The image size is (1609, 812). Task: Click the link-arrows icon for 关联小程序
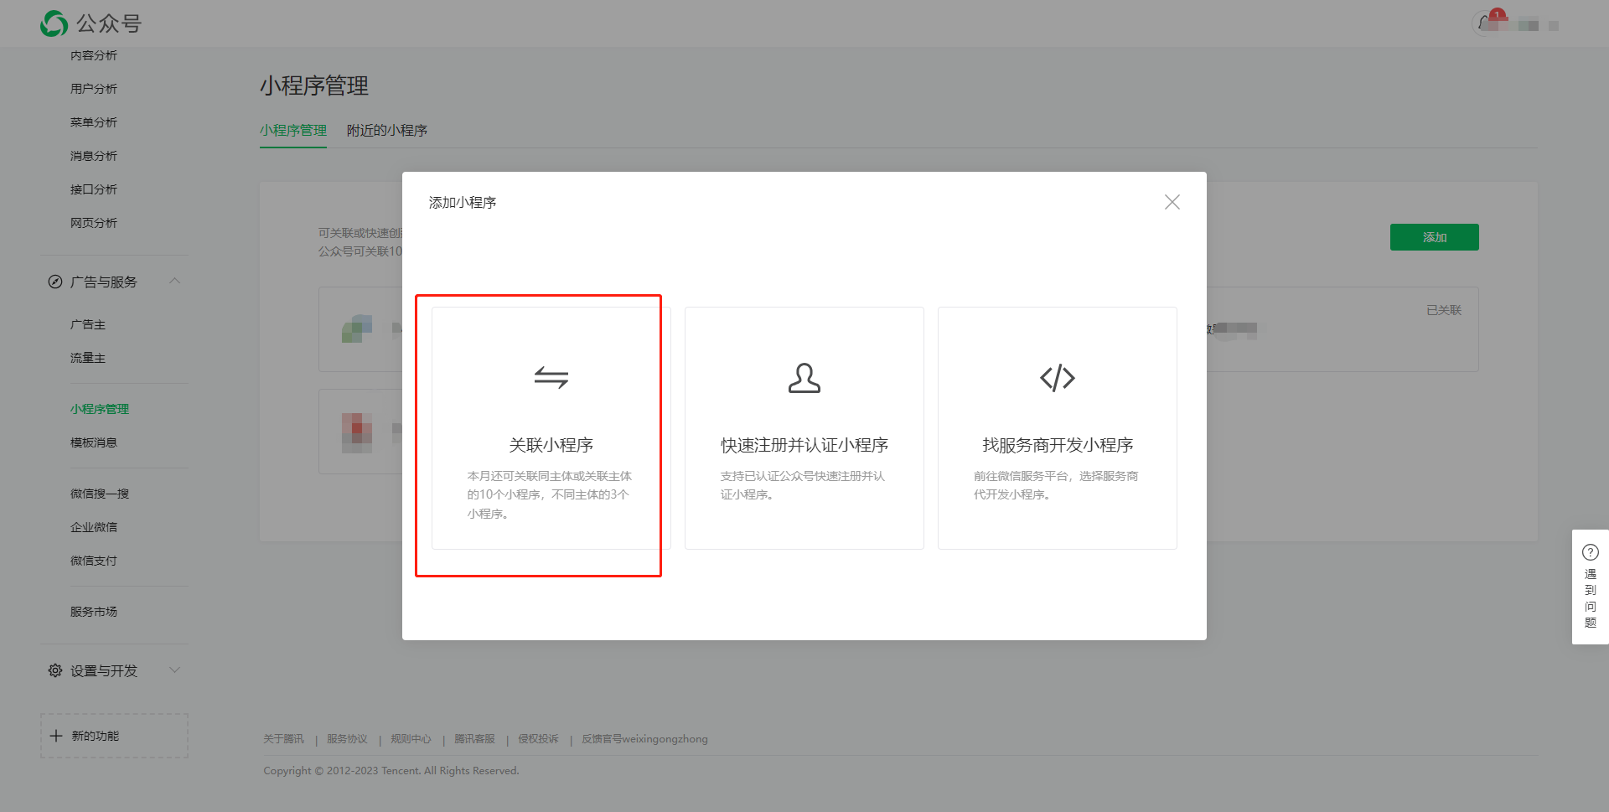[x=551, y=378]
